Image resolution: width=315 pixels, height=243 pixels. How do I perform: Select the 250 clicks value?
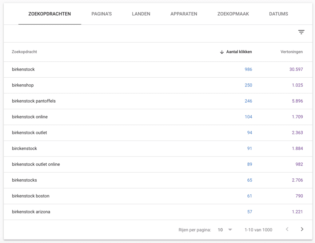[x=248, y=85]
